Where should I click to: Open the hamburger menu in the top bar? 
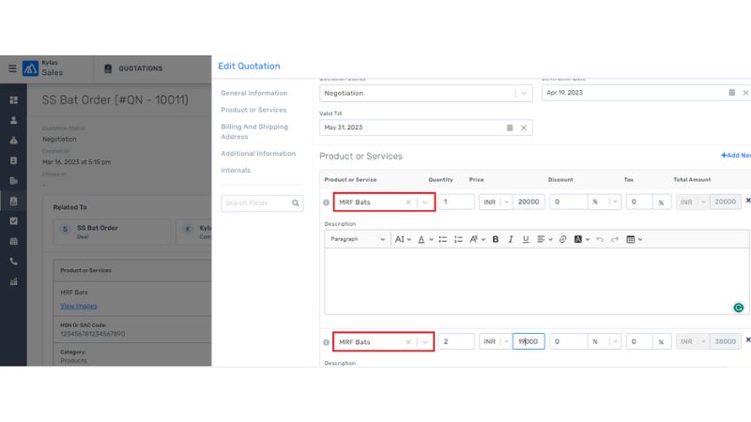click(x=12, y=68)
